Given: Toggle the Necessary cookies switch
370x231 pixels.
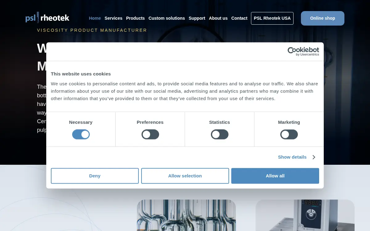Looking at the screenshot, I should point(81,134).
